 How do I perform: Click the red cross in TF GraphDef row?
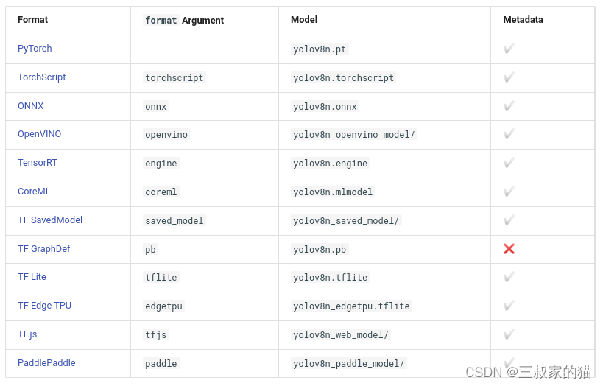click(509, 249)
